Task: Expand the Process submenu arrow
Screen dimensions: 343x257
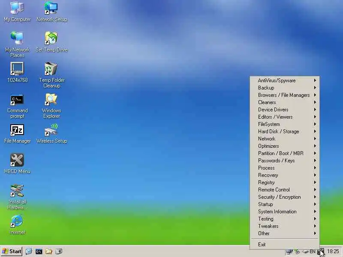Action: 315,168
